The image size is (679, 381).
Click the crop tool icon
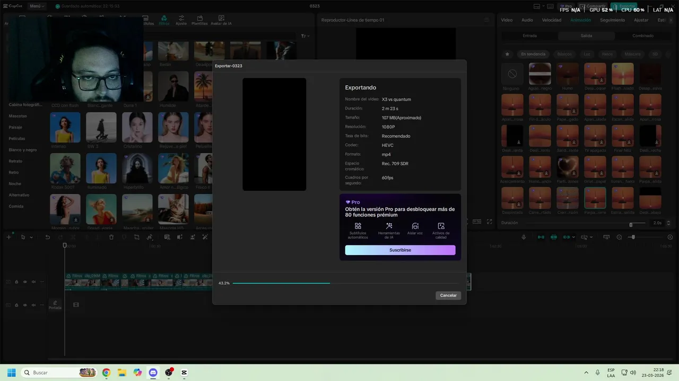tap(137, 237)
